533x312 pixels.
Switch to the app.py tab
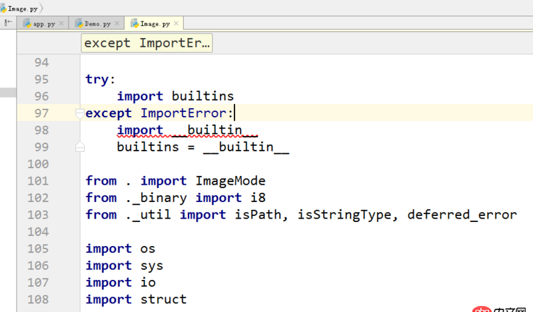pyautogui.click(x=43, y=24)
